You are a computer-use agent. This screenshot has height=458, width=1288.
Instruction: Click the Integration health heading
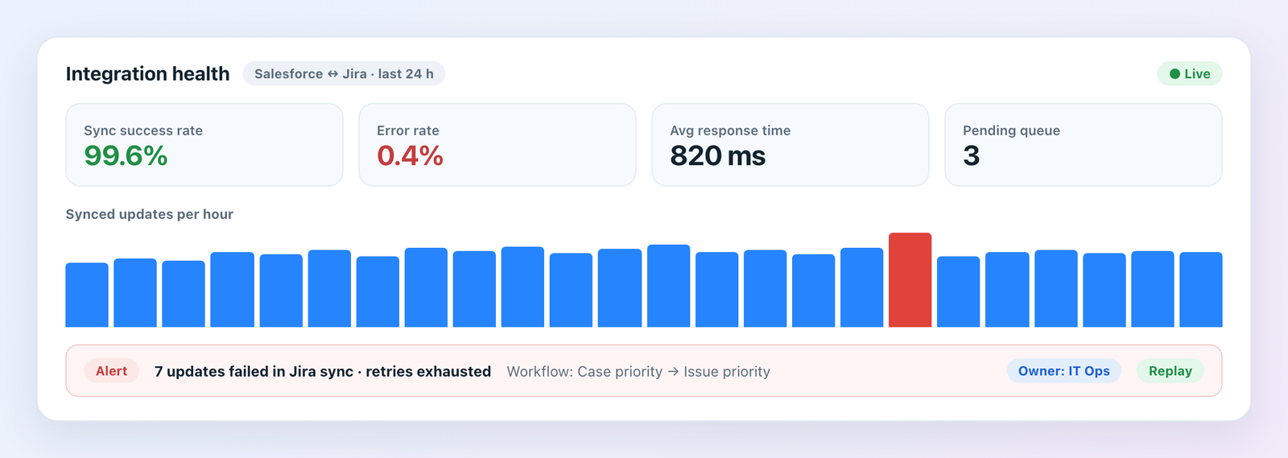click(x=147, y=74)
